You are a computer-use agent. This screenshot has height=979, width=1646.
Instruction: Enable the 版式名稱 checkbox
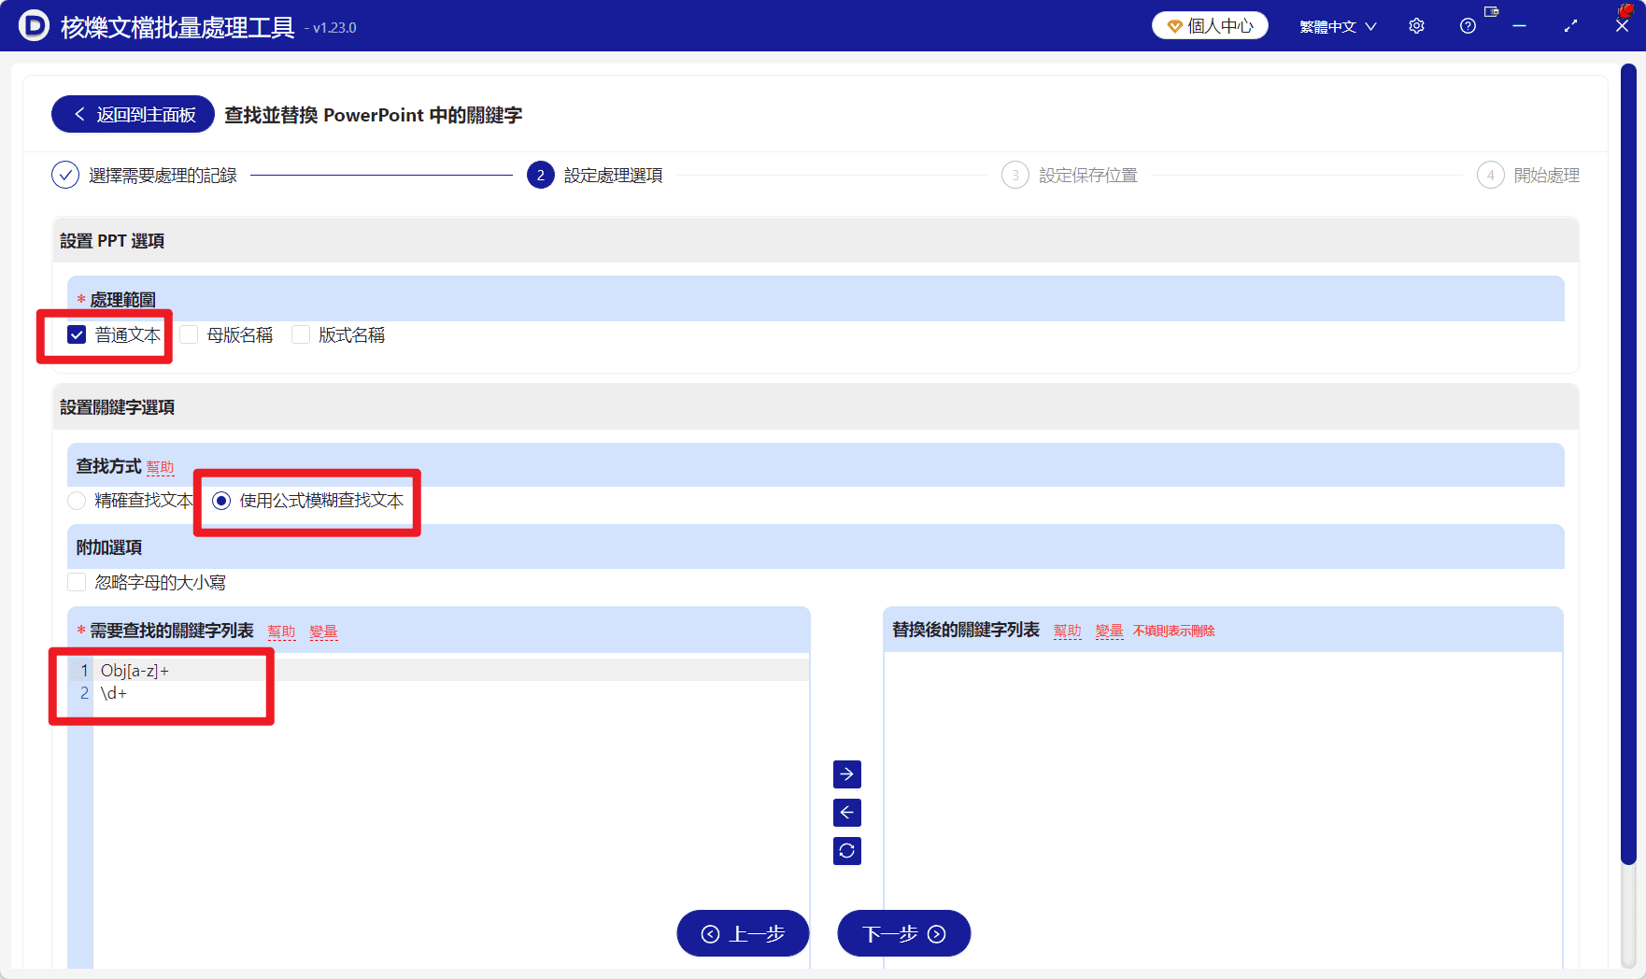coord(301,334)
